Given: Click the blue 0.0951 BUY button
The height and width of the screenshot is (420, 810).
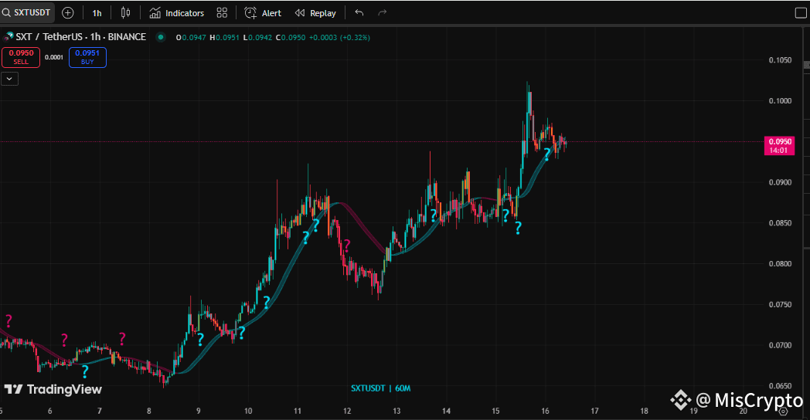Looking at the screenshot, I should click(x=87, y=57).
